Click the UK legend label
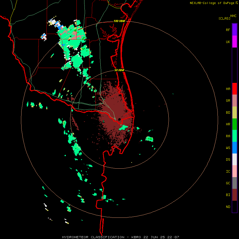Screen dimensions: 239x239 [x=228, y=42]
